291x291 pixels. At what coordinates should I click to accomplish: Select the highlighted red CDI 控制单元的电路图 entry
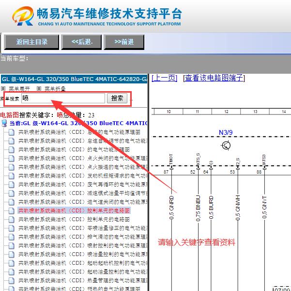[x=74, y=210]
